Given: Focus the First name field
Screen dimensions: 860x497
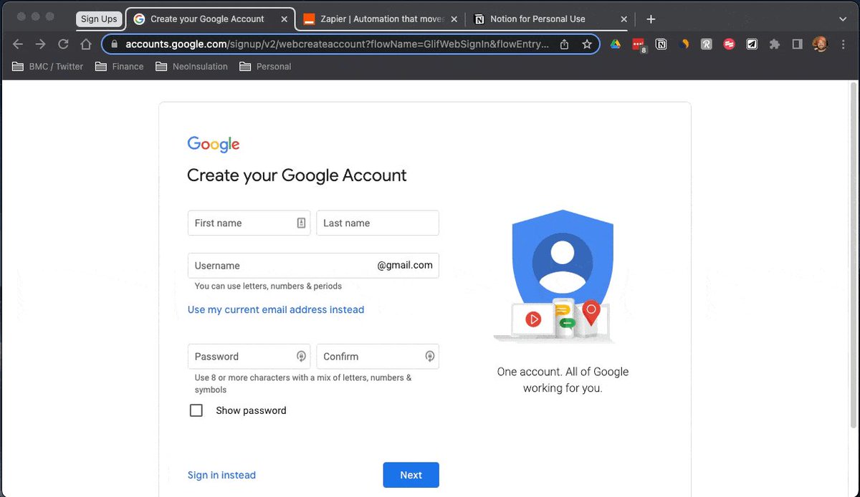Looking at the screenshot, I should pyautogui.click(x=249, y=223).
